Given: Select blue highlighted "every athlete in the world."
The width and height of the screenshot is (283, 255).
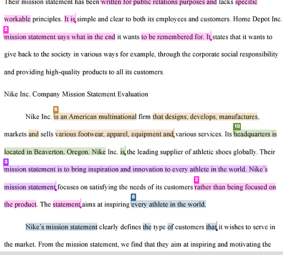Looking at the screenshot, I should coord(168,204).
